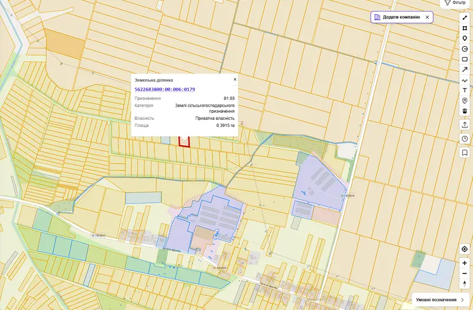Open the bookmarks icon
This screenshot has height=310, width=473.
pyautogui.click(x=465, y=152)
